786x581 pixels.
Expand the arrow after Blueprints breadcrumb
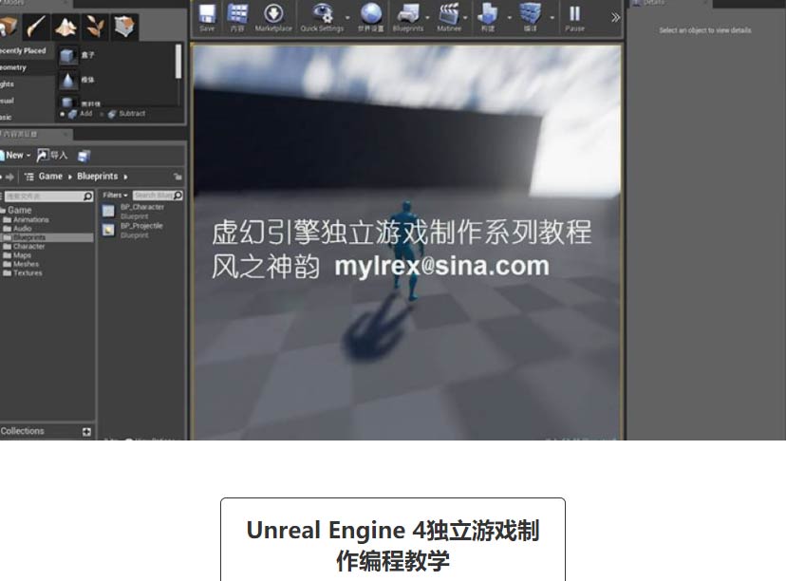coord(125,177)
